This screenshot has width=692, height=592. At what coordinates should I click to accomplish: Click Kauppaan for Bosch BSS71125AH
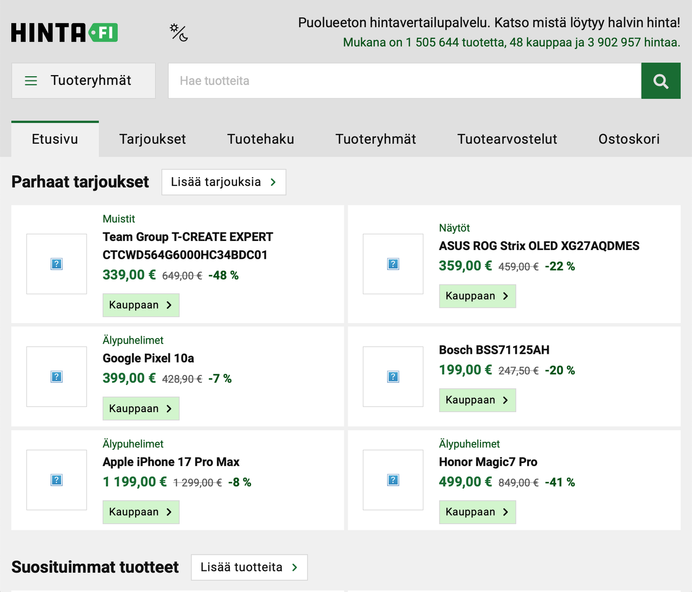pos(477,400)
